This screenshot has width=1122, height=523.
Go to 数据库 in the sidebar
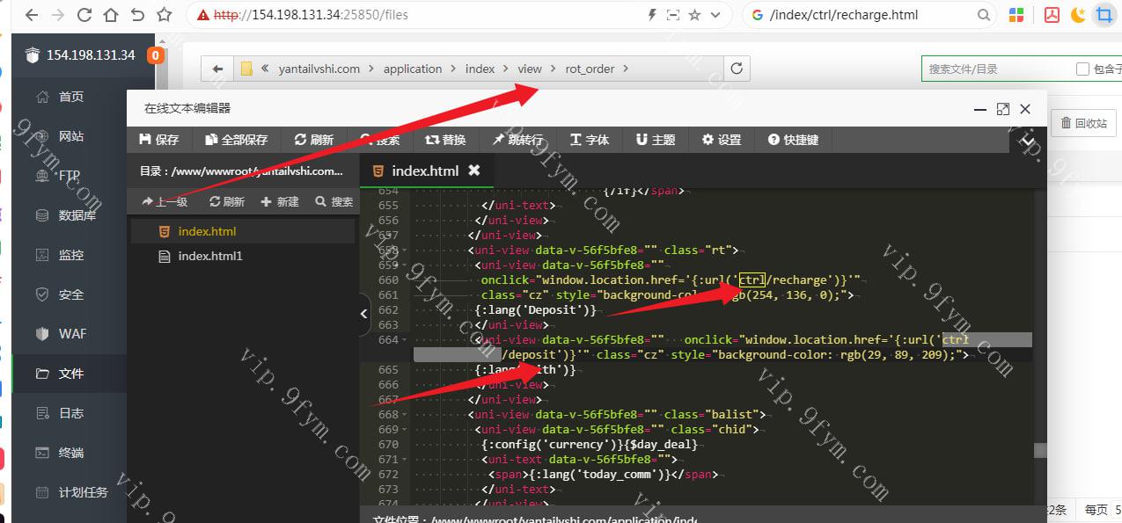click(77, 215)
